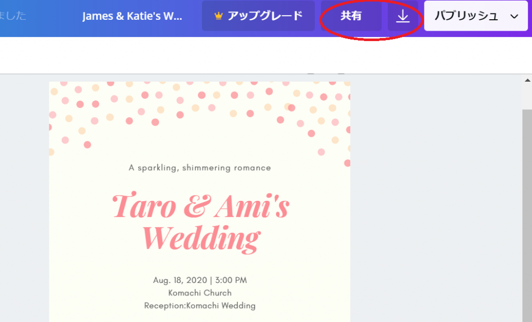Click the crown icon on upgrade button

tap(219, 16)
